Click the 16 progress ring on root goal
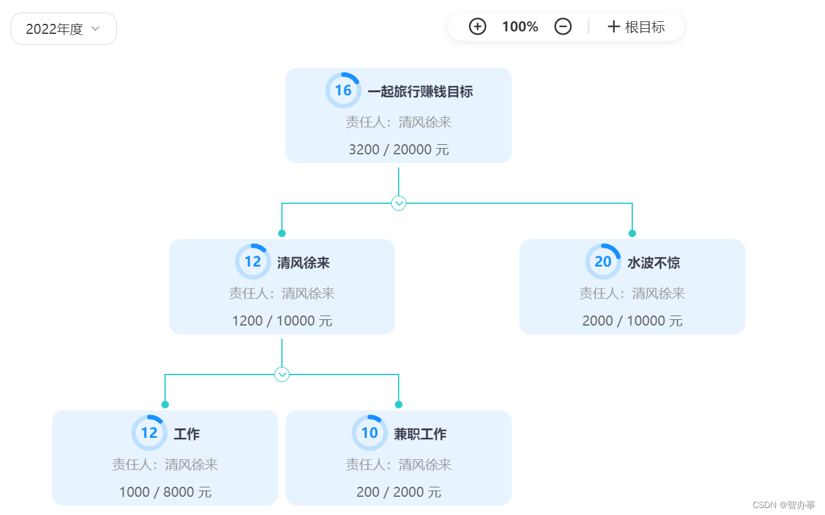The image size is (825, 515). pyautogui.click(x=343, y=90)
